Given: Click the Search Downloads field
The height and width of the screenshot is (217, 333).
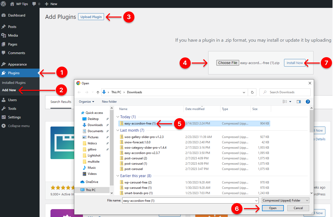Looking at the screenshot, I should pos(285,92).
